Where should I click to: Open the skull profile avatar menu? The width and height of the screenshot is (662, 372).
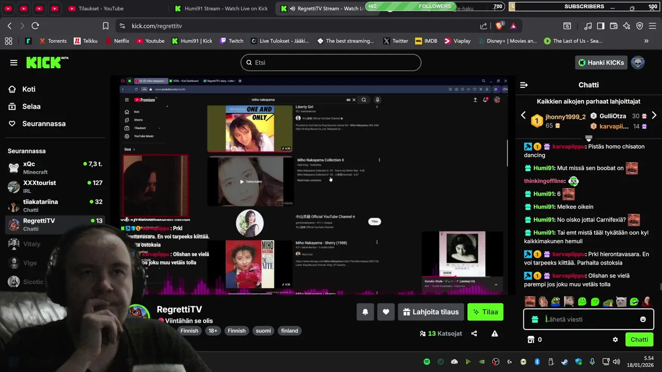pos(638,63)
